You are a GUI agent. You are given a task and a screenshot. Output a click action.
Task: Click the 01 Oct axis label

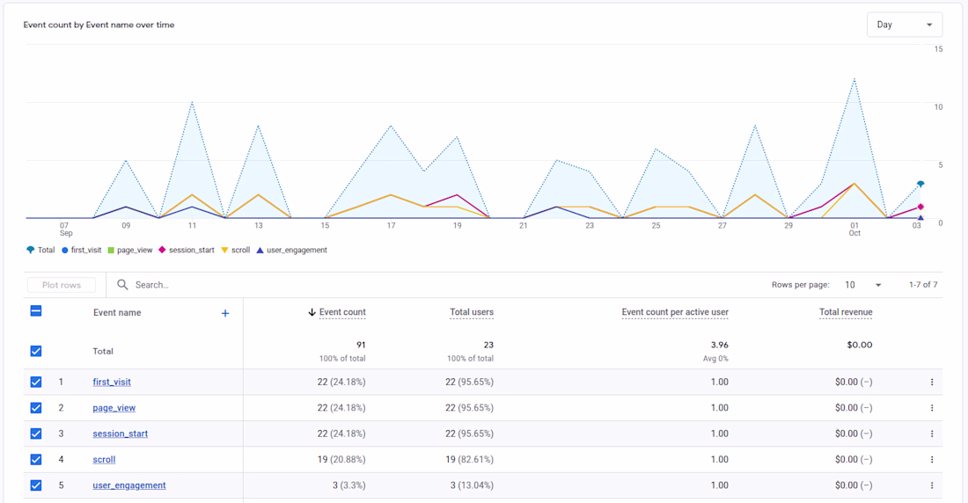tap(854, 229)
